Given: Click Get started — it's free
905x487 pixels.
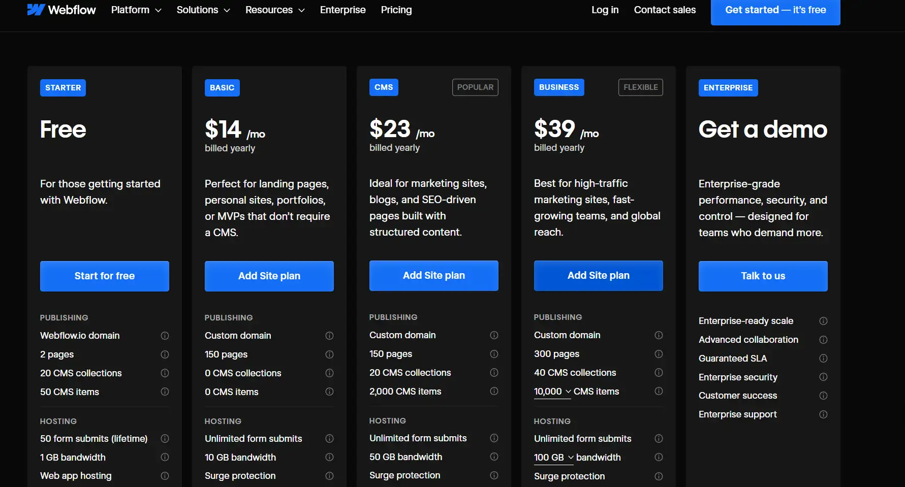Looking at the screenshot, I should pyautogui.click(x=775, y=10).
